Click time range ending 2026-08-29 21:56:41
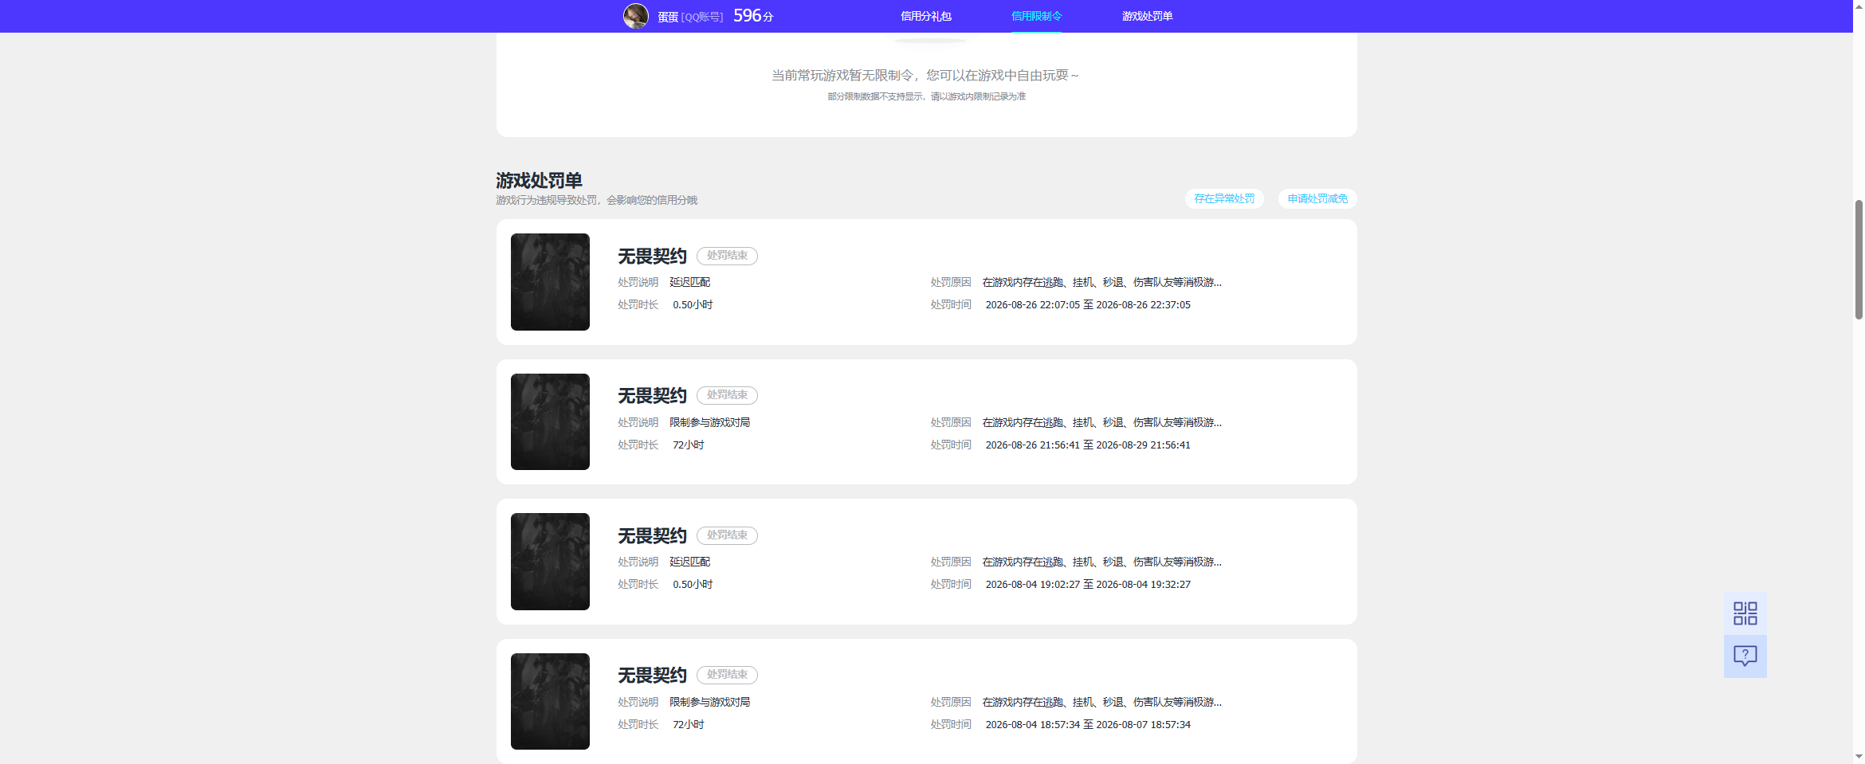The image size is (1865, 764). point(1088,445)
